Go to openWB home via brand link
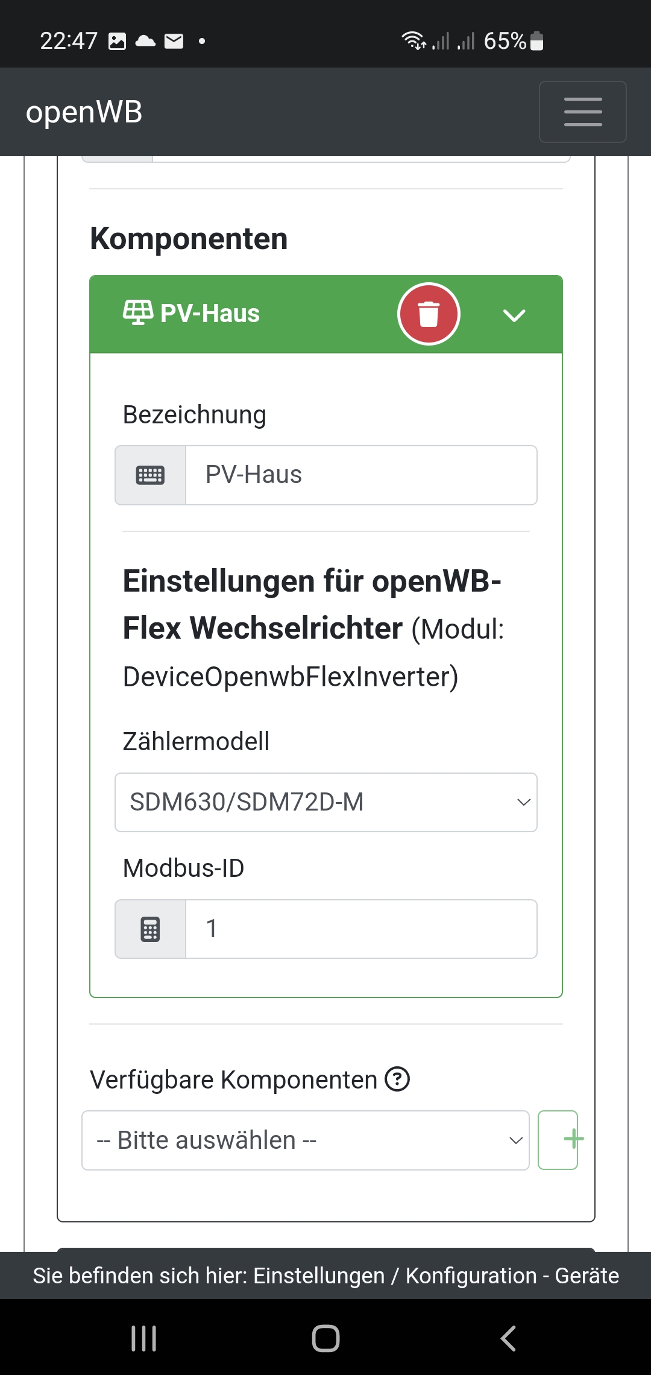 [x=84, y=112]
